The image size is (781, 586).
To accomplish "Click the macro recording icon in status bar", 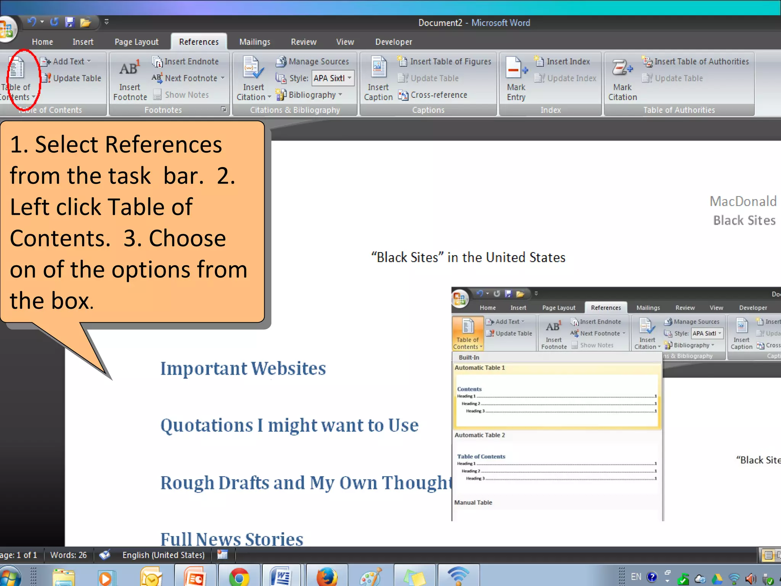I will tap(222, 555).
